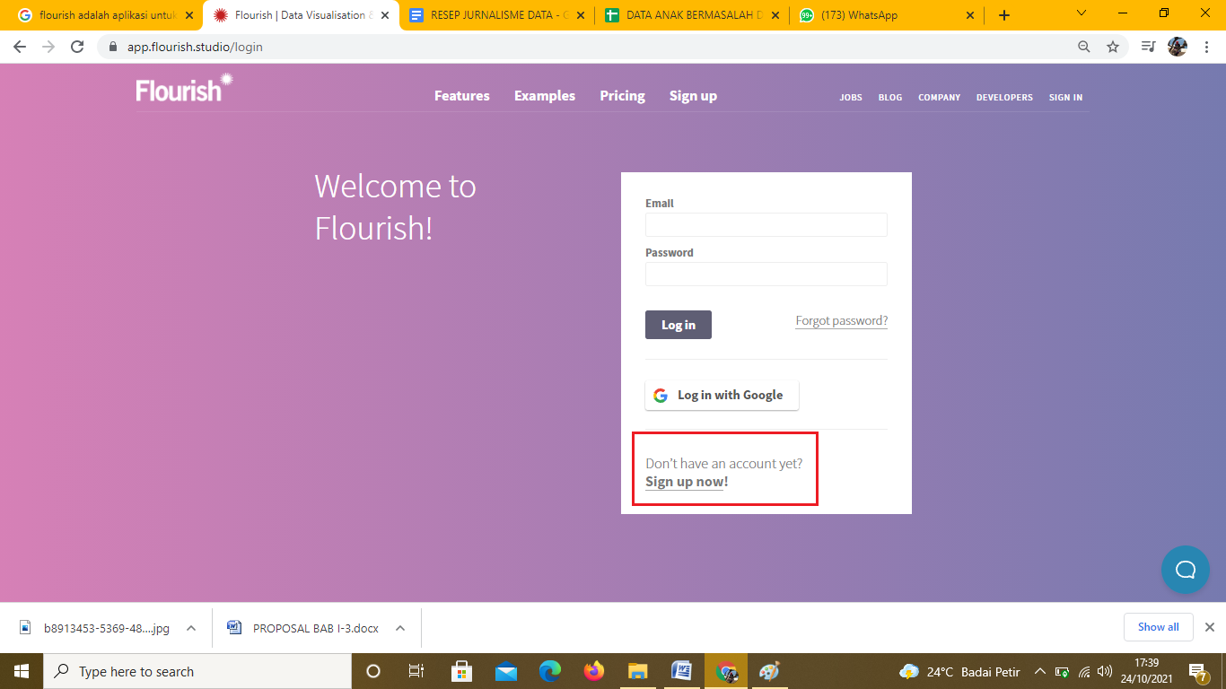1226x689 pixels.
Task: Click Log in with Google button
Action: [x=722, y=396]
